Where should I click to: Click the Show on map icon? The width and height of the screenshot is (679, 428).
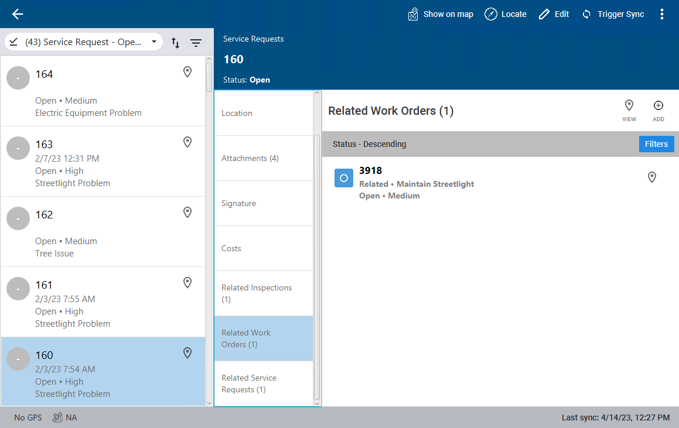tap(414, 14)
